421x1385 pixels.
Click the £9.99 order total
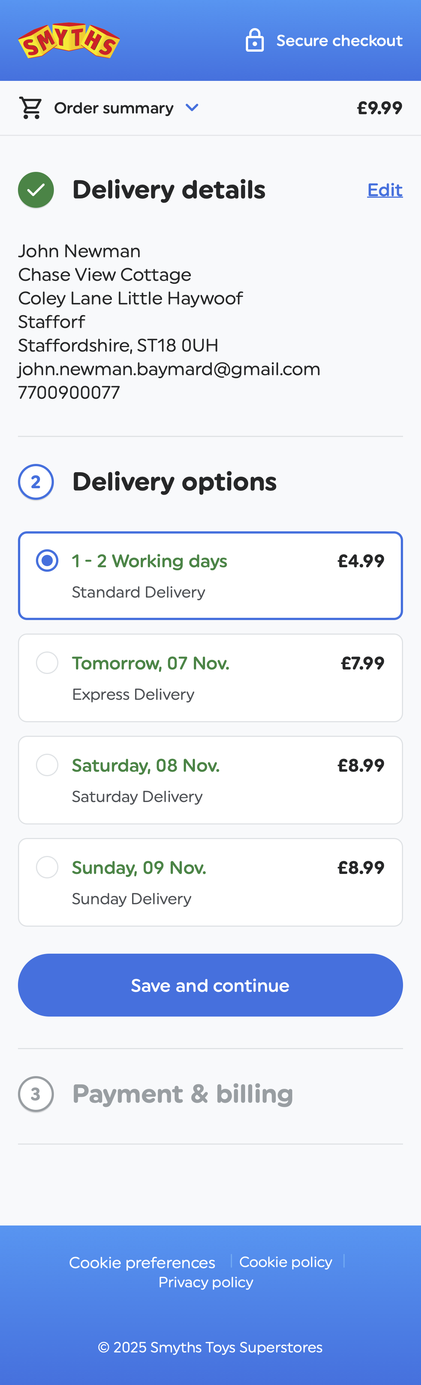[x=379, y=107]
